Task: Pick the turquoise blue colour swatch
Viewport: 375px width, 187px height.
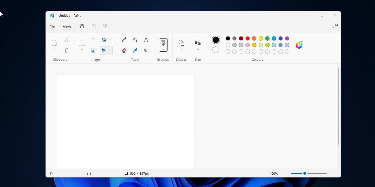Action: tap(274, 38)
